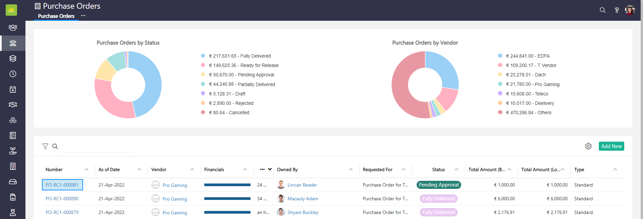The width and height of the screenshot is (643, 219).
Task: Open the filter funnel icon
Action: (x=45, y=146)
